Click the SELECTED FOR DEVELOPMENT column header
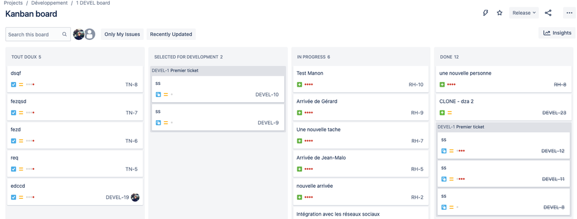The height and width of the screenshot is (219, 577). click(x=188, y=57)
